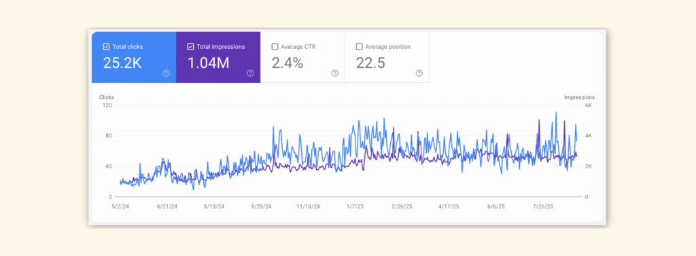Select the 25.2K total clicks value
This screenshot has width=696, height=256.
122,63
